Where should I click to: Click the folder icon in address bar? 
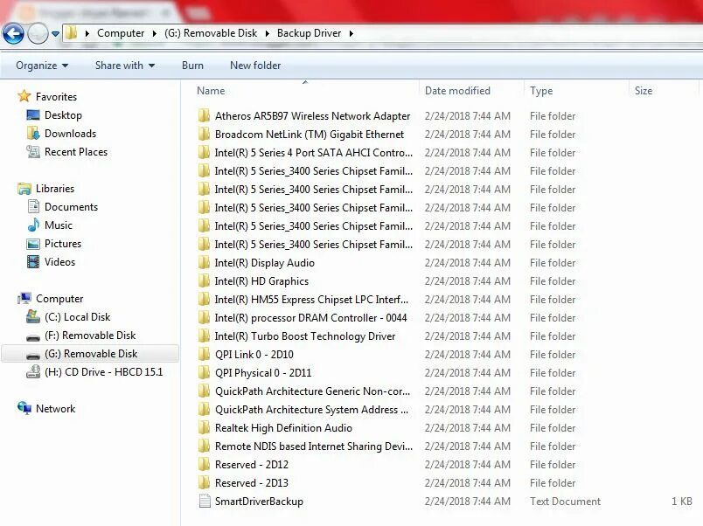click(72, 32)
